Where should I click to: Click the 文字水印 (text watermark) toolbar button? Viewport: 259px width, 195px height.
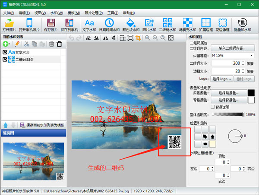point(89,25)
